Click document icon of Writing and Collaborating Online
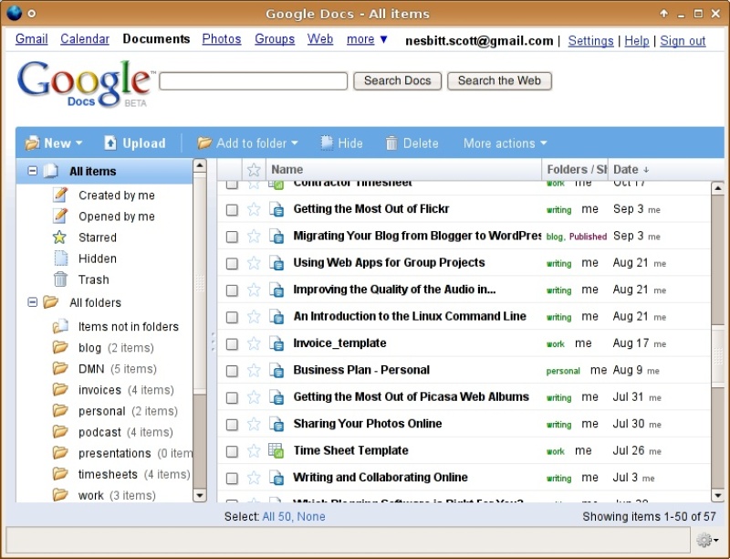730x559 pixels. click(x=276, y=478)
